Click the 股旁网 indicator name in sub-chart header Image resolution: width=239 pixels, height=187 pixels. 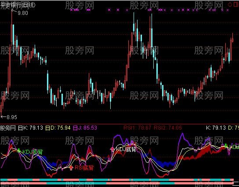[8, 128]
